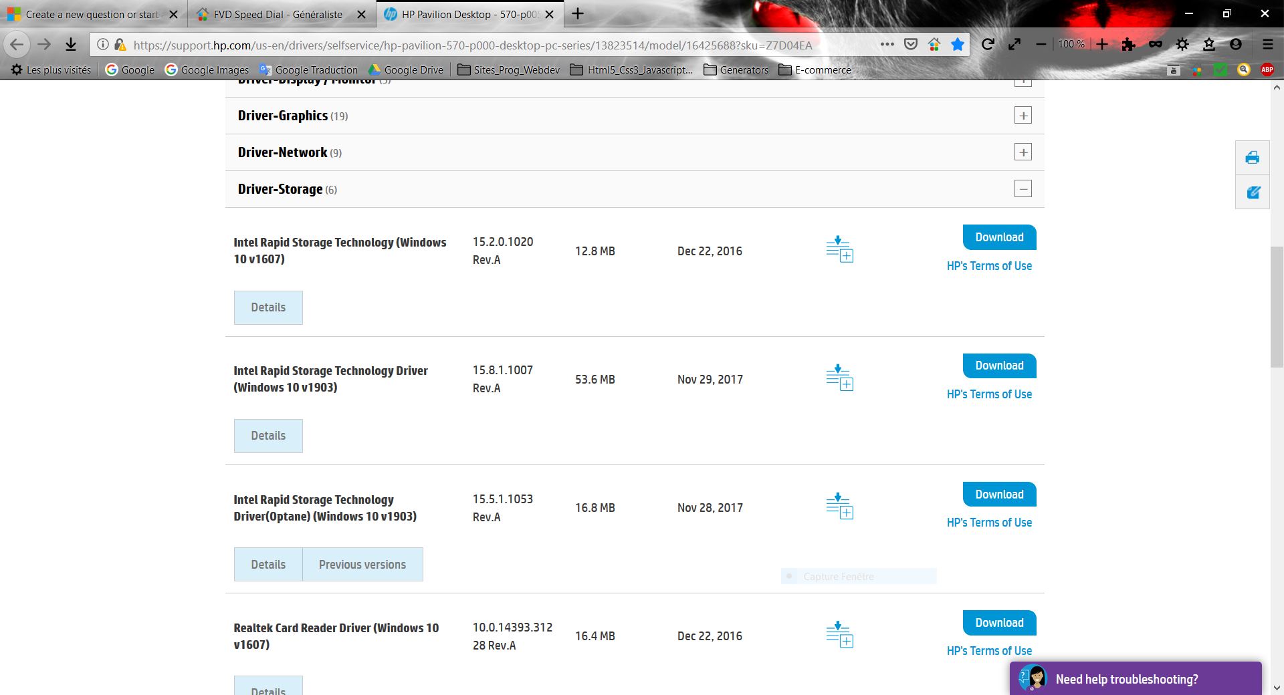
Task: Open the Google bookmark
Action: (x=130, y=69)
